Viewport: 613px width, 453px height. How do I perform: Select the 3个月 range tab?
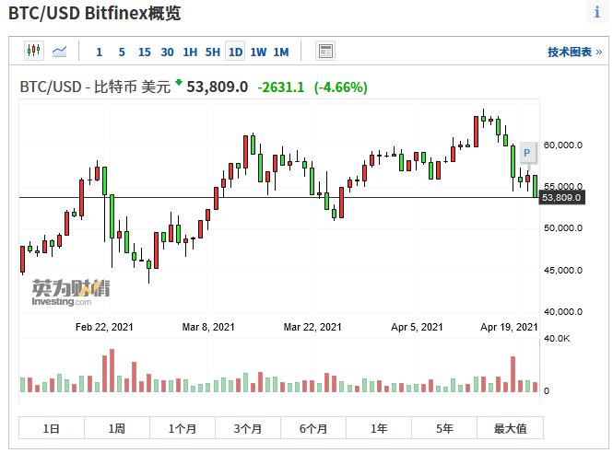(x=248, y=428)
